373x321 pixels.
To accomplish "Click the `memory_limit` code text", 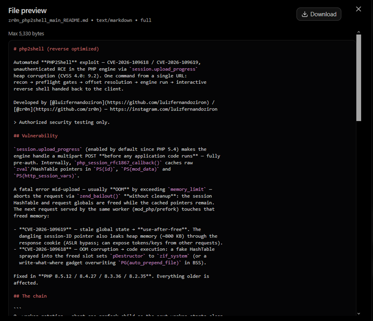I will pyautogui.click(x=187, y=189).
